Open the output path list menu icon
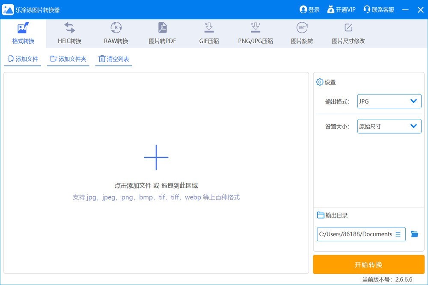Image resolution: width=428 pixels, height=285 pixels. tap(398, 234)
